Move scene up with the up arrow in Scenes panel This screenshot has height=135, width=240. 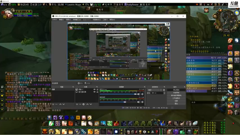(60, 104)
